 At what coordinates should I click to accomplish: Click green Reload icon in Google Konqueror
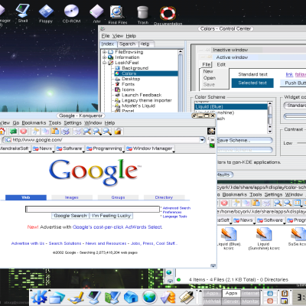click(x=13, y=132)
